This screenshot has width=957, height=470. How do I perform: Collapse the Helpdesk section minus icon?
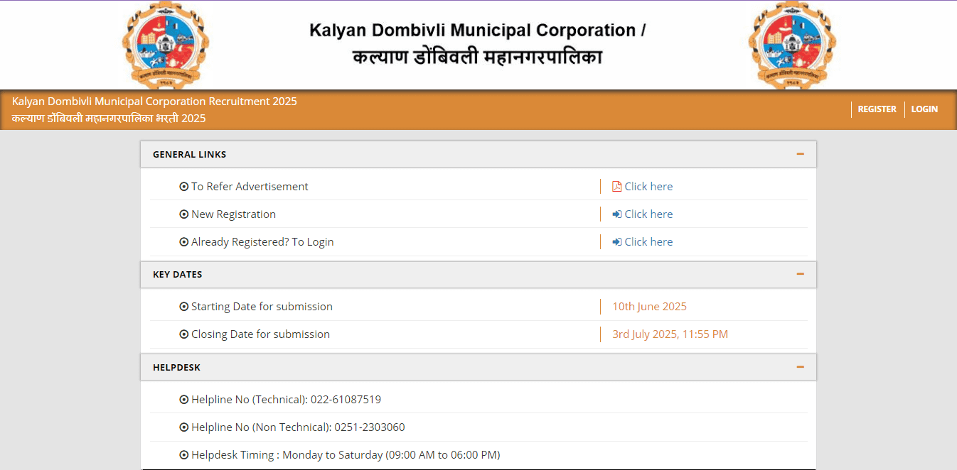pos(800,367)
